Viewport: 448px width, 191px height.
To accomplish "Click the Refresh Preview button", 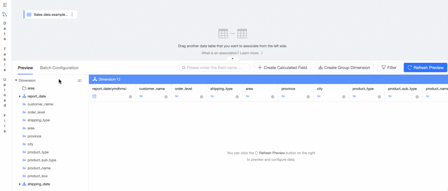I will 425,67.
